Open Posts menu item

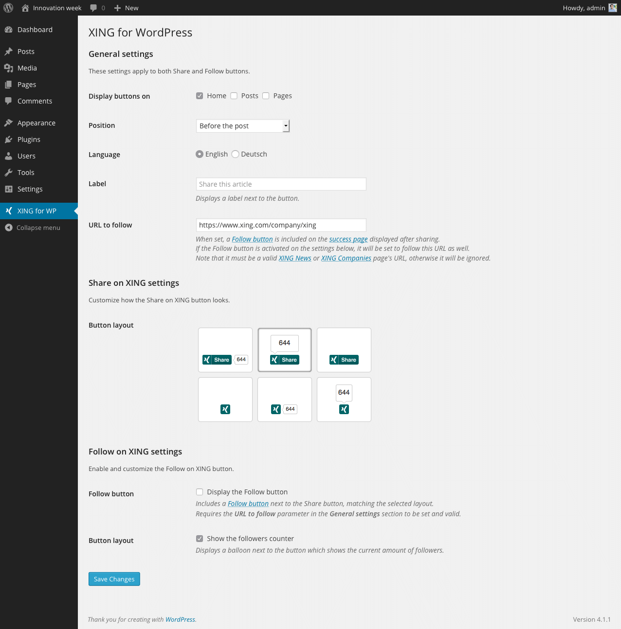click(39, 52)
